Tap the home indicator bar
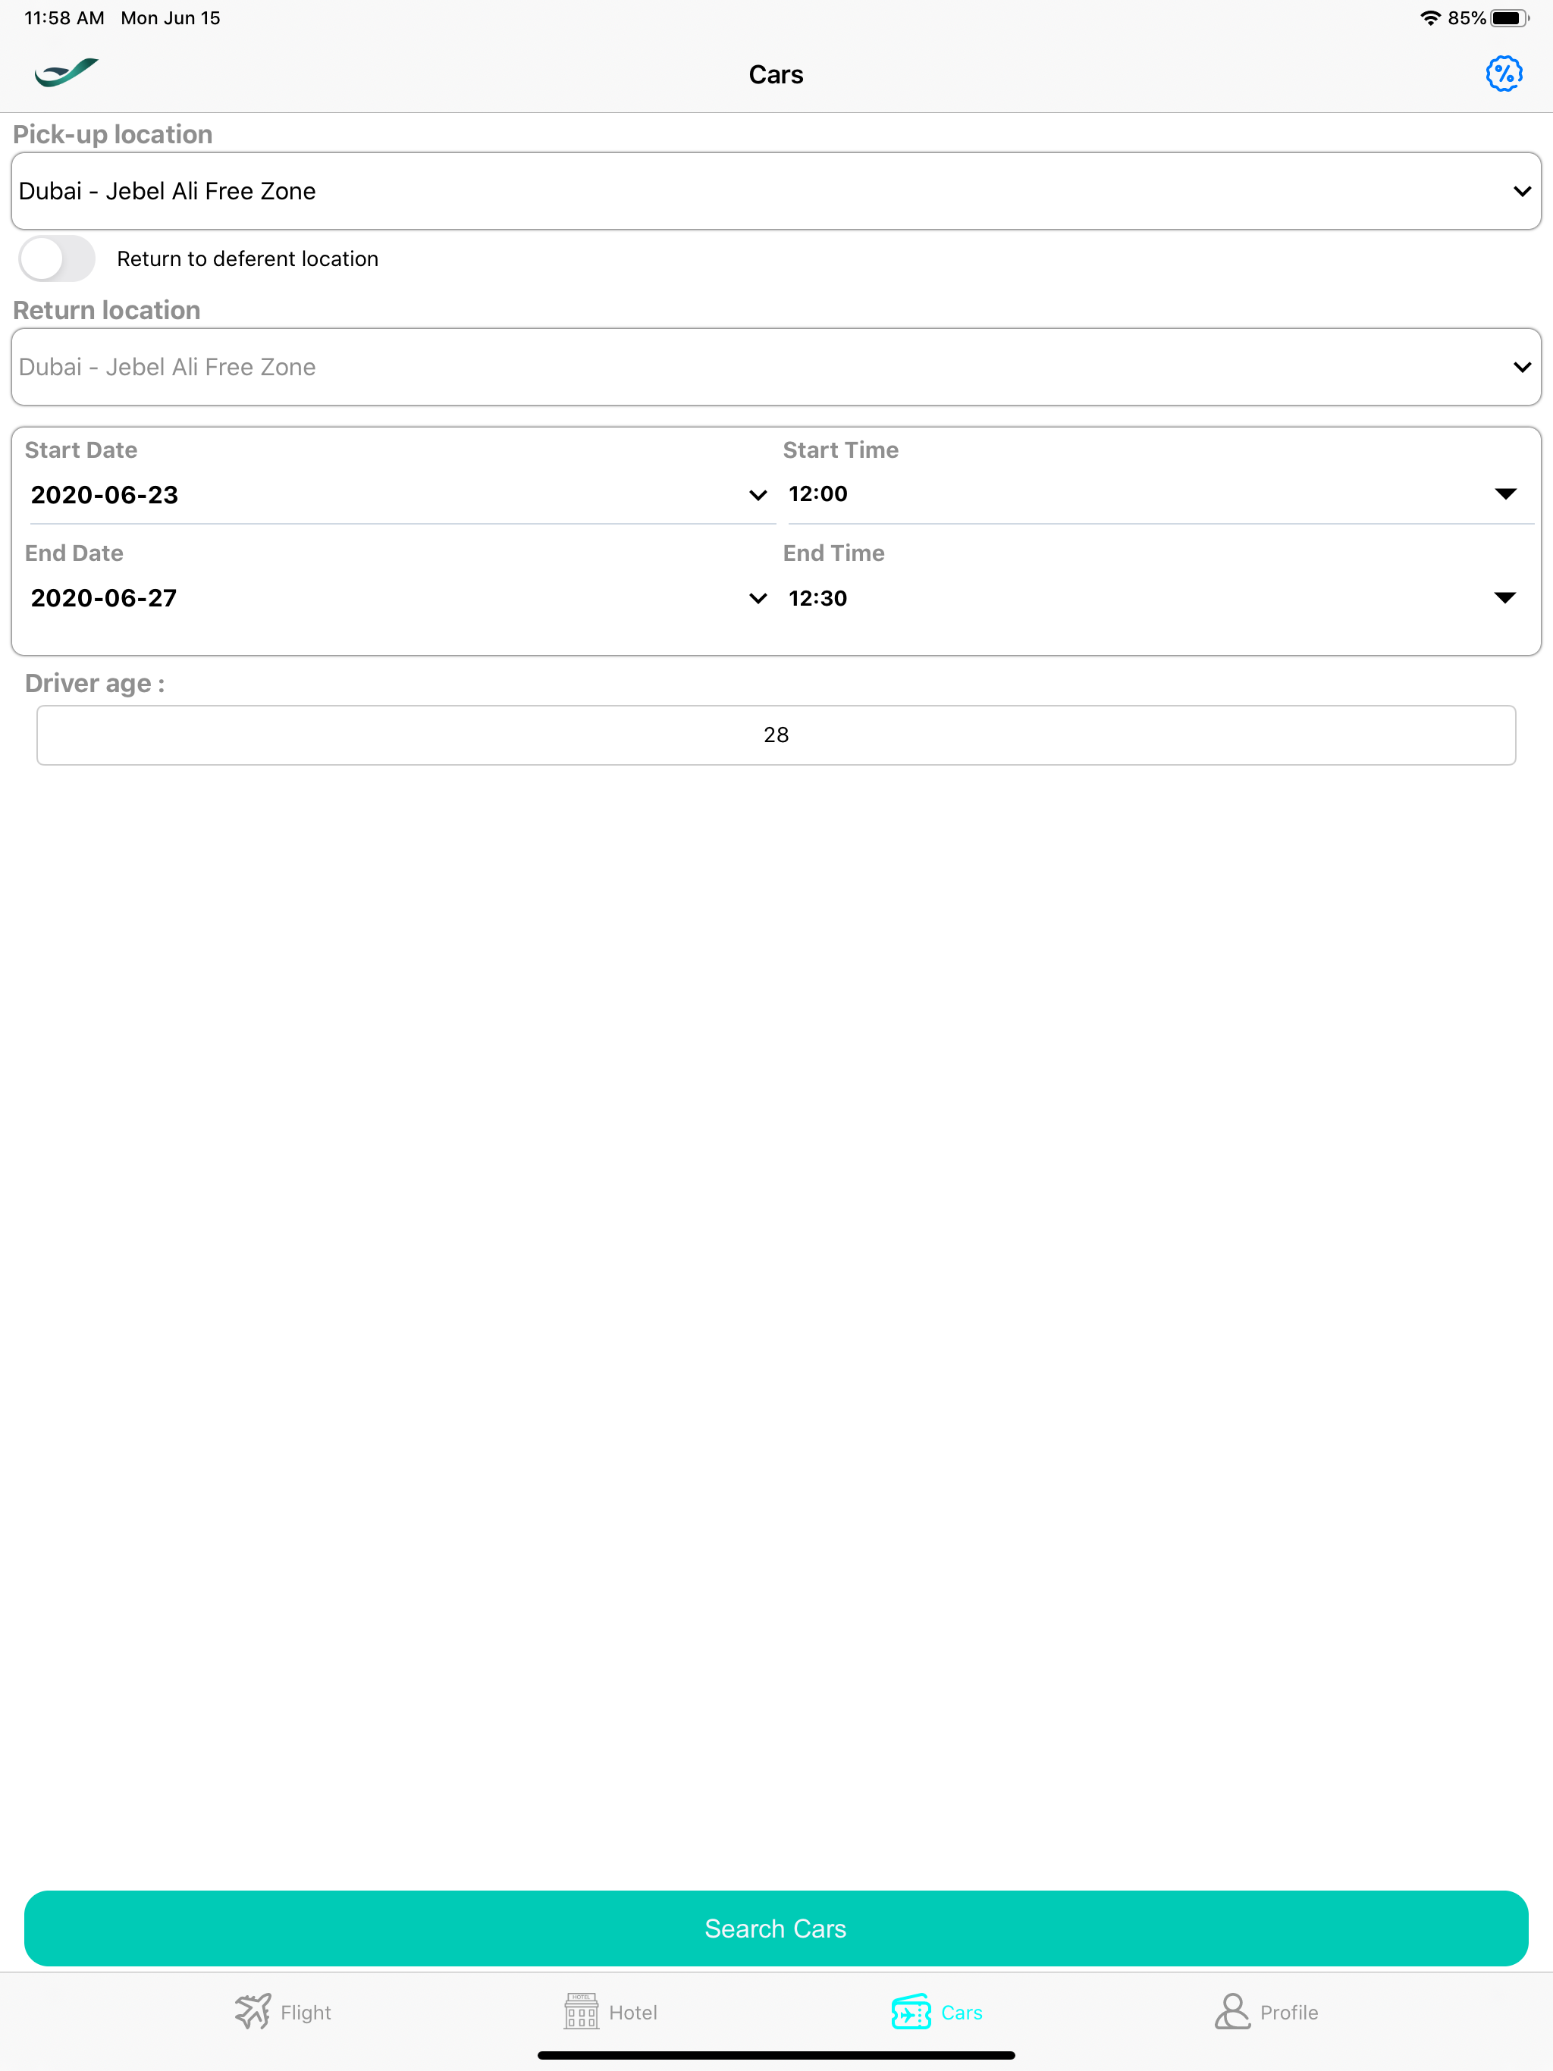The height and width of the screenshot is (2071, 1553). tap(776, 2056)
